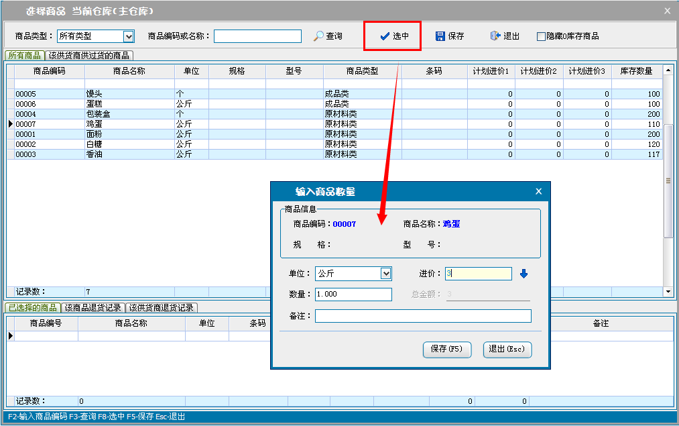Switch to the 该供货商供过货的商品 tab
This screenshot has width=679, height=426.
click(89, 55)
